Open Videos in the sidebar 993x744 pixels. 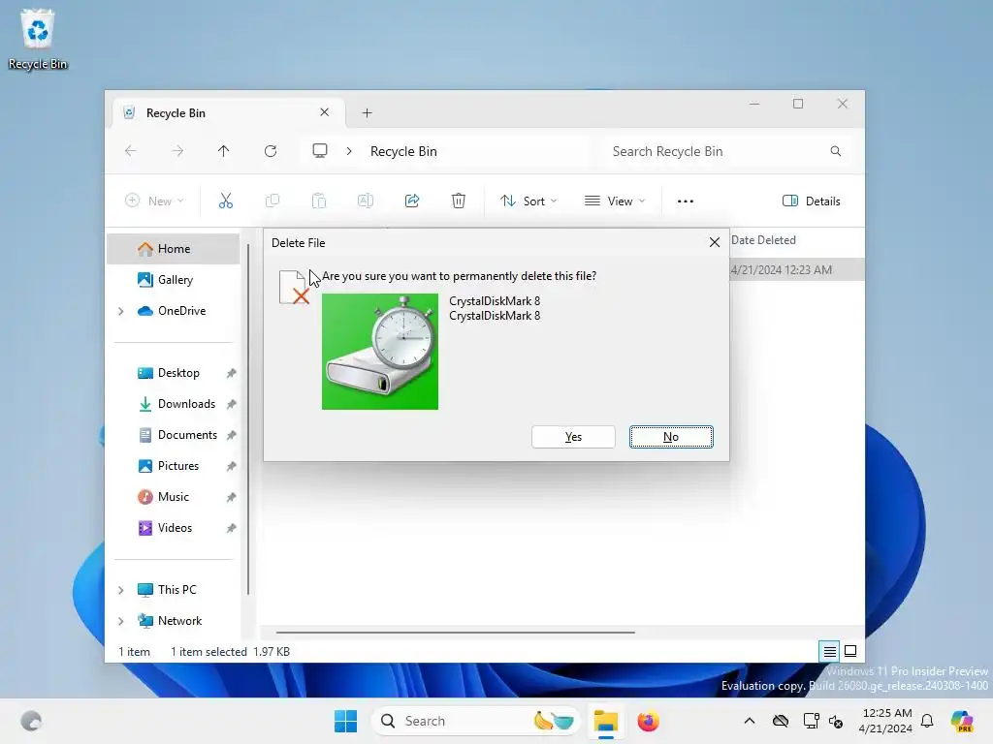173,528
